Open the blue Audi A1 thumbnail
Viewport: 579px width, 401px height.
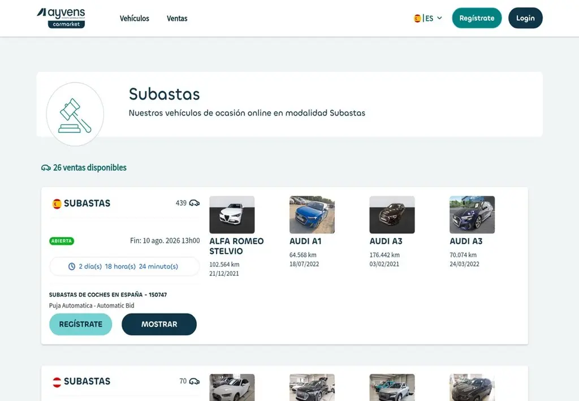click(312, 214)
